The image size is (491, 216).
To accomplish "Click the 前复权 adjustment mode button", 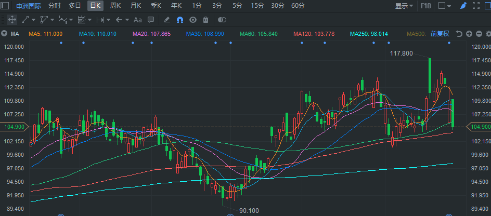I will pos(440,33).
